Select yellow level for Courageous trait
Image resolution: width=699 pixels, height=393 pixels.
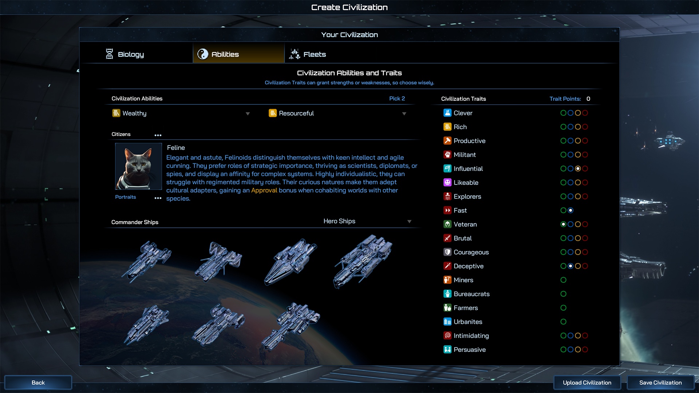(x=578, y=252)
